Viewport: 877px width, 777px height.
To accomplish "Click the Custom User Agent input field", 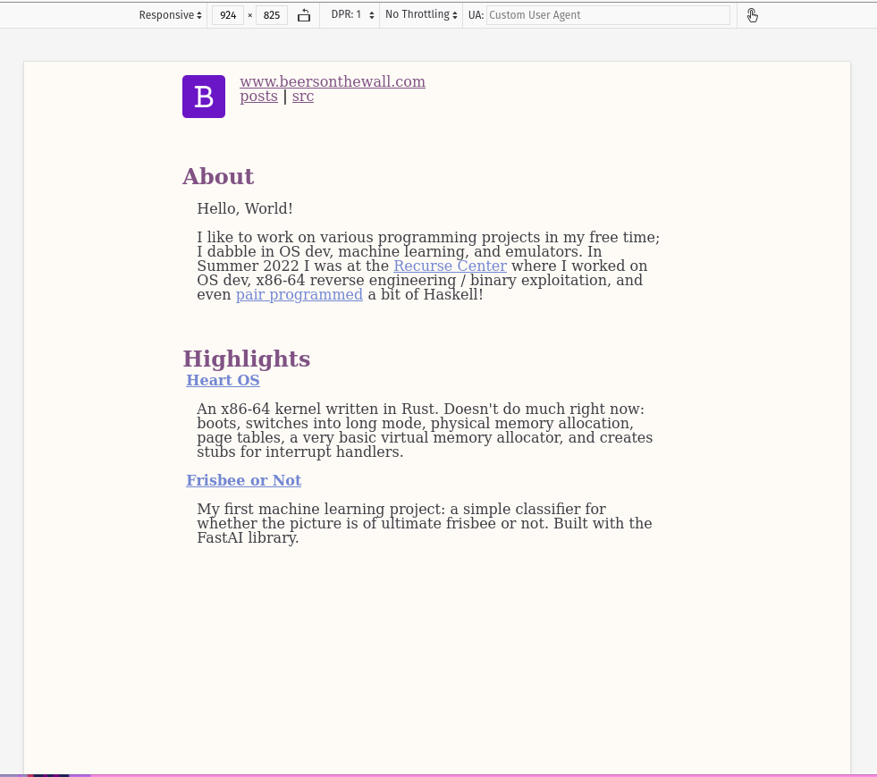I will [608, 15].
